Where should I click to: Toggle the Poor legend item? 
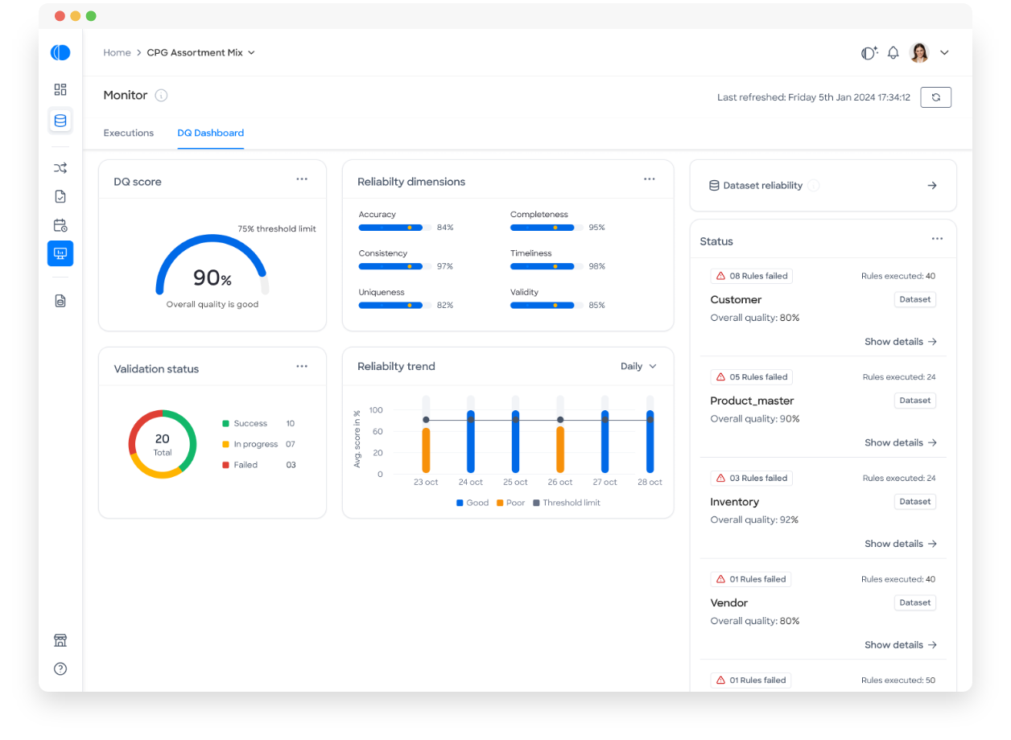pyautogui.click(x=510, y=504)
